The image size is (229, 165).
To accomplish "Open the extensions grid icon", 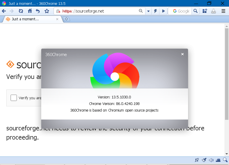I will click(205, 11).
